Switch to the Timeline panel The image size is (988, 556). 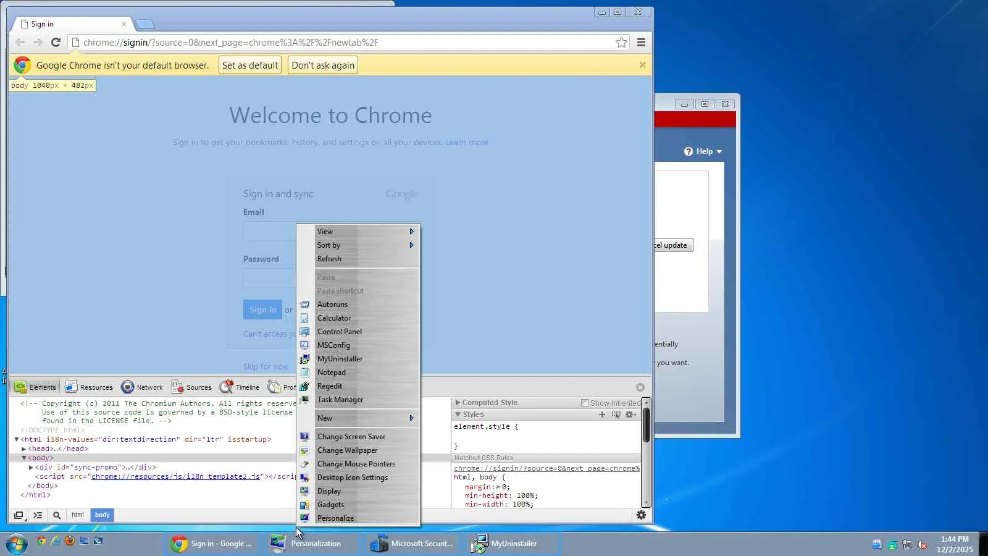tap(240, 387)
